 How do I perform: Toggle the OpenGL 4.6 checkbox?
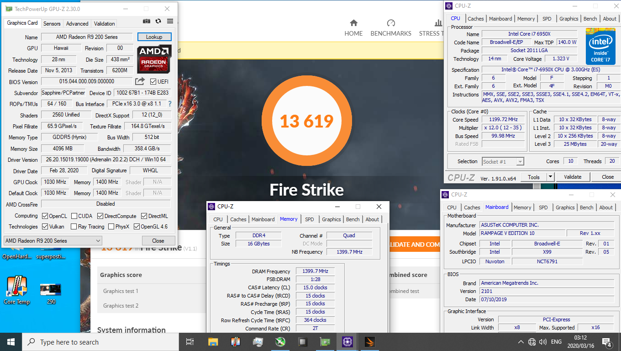pos(137,227)
